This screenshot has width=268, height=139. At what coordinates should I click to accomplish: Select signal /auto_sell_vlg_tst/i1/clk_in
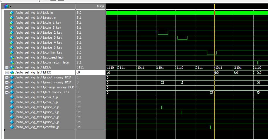tap(34, 13)
